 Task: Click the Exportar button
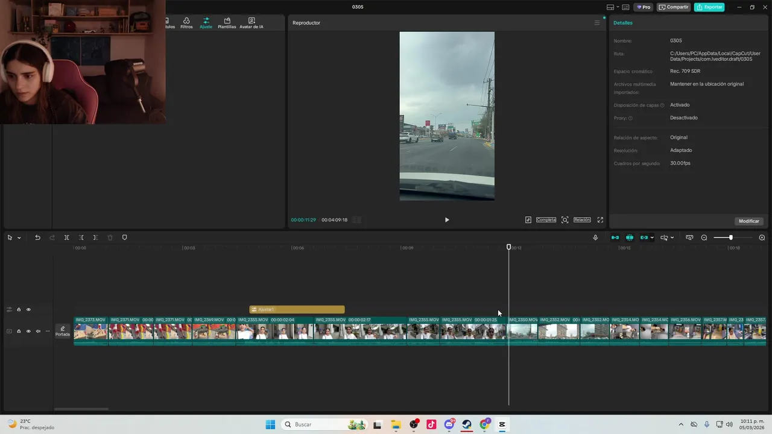click(709, 7)
